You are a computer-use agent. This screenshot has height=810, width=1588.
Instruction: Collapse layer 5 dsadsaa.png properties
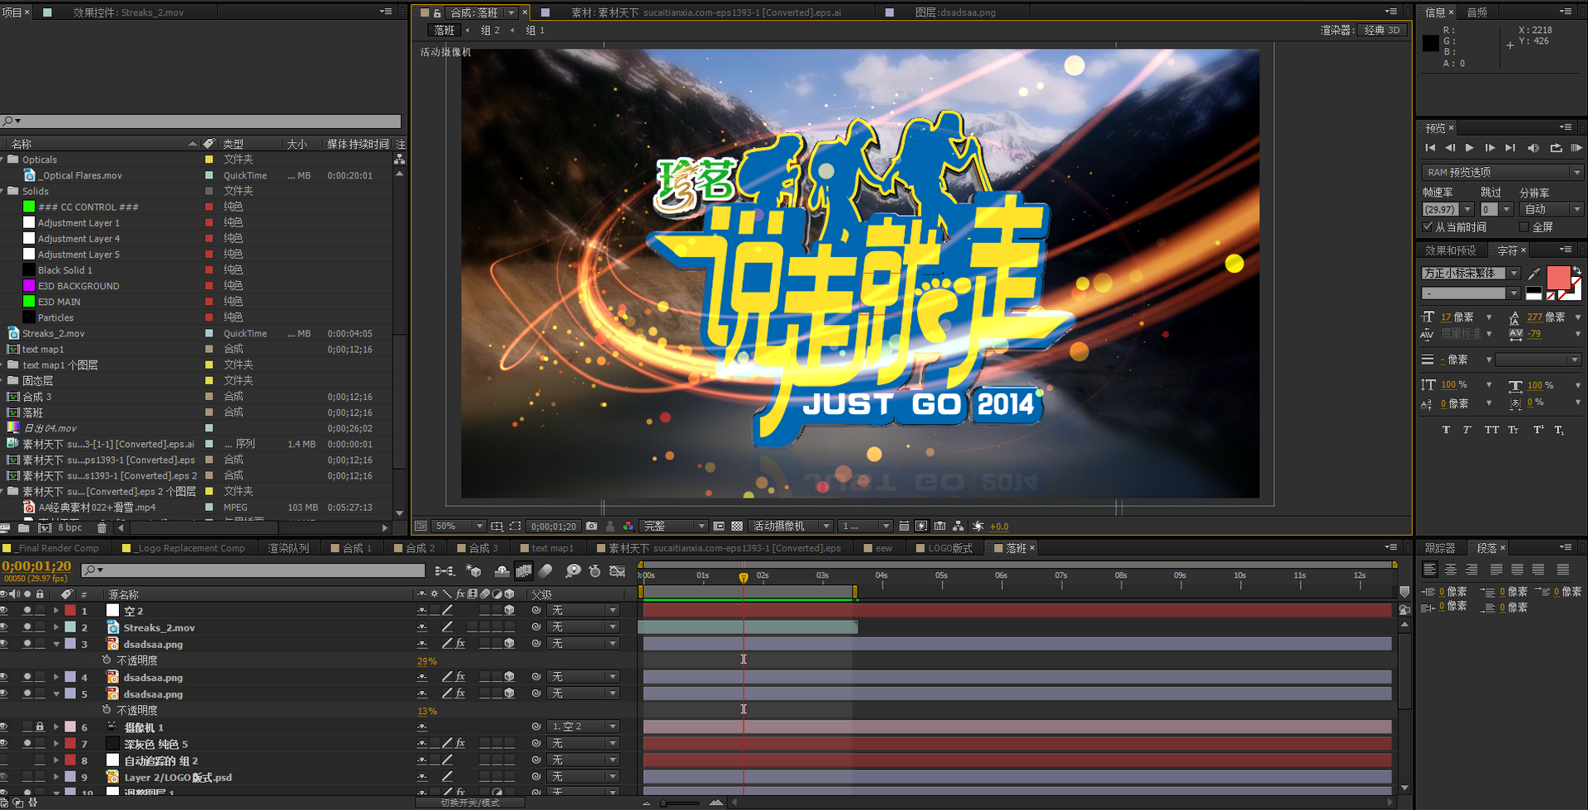(56, 693)
